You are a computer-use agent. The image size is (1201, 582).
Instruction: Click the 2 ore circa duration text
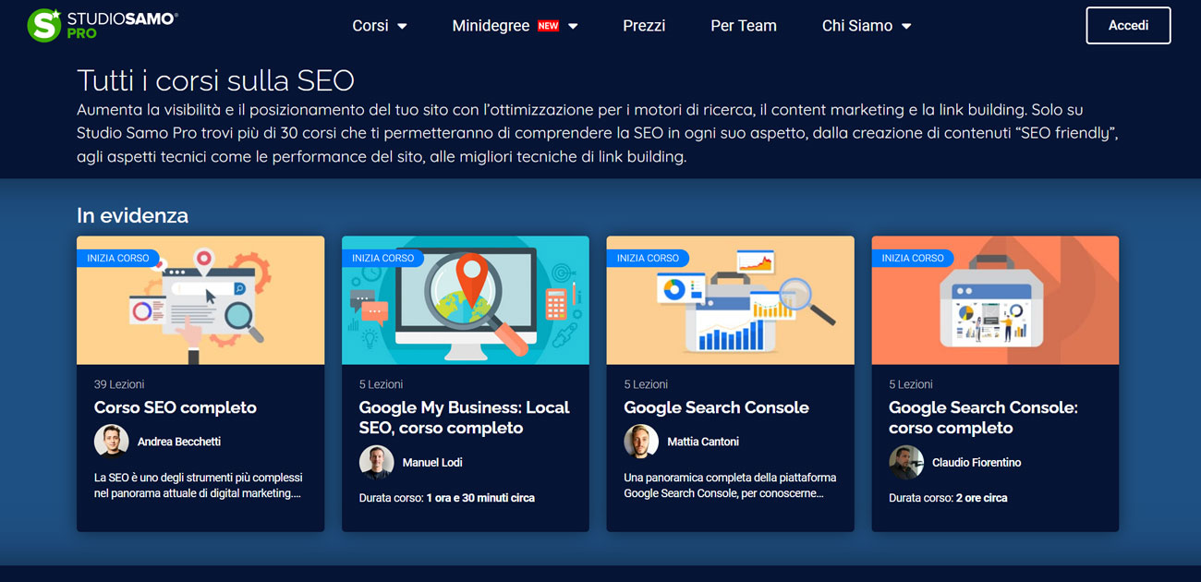tap(982, 498)
